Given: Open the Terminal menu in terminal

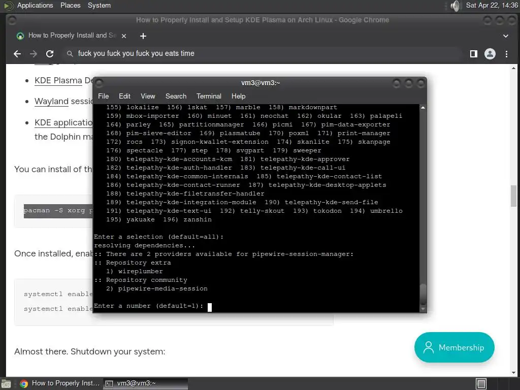Looking at the screenshot, I should [x=209, y=96].
